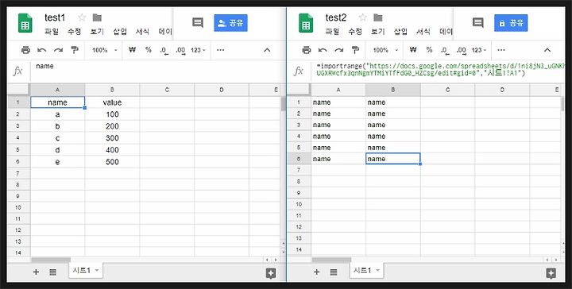Screen dimensions: 572x289
Task: Decrease decimal places in test1
Action: coord(164,50)
